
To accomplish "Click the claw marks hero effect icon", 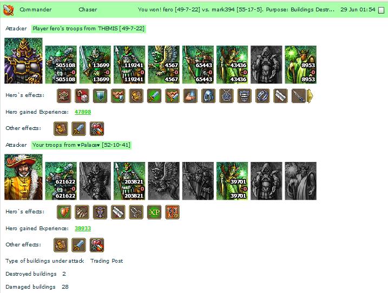I will [x=82, y=212].
